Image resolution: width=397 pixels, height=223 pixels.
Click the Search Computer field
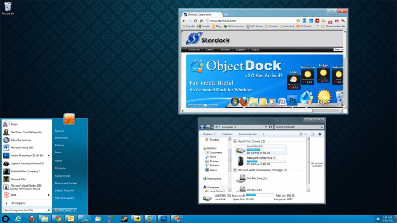(299, 127)
